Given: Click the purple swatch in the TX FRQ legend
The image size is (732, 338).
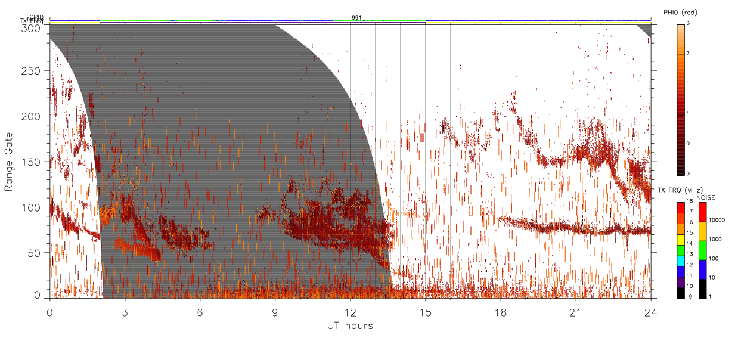Looking at the screenshot, I should click(x=681, y=281).
